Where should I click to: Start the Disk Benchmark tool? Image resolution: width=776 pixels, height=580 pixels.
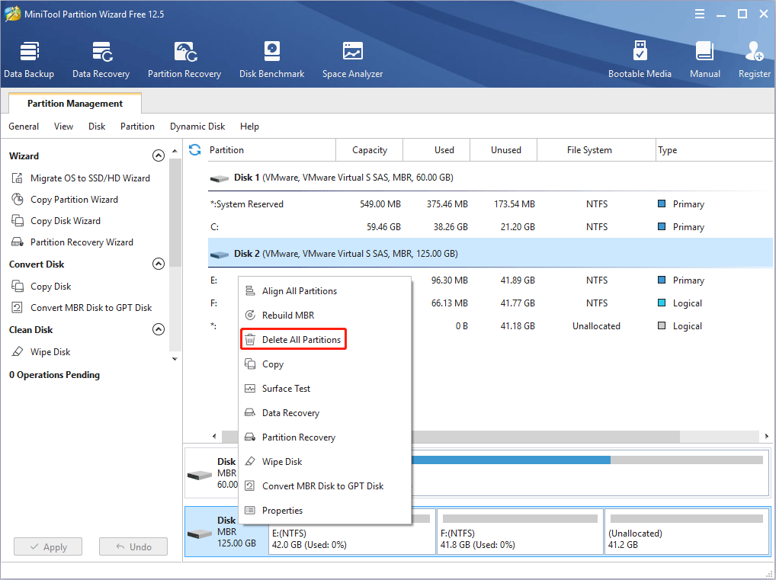coord(271,60)
